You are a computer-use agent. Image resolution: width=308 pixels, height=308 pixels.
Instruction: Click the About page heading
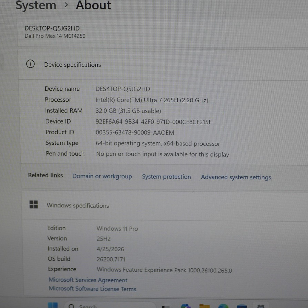tap(94, 5)
